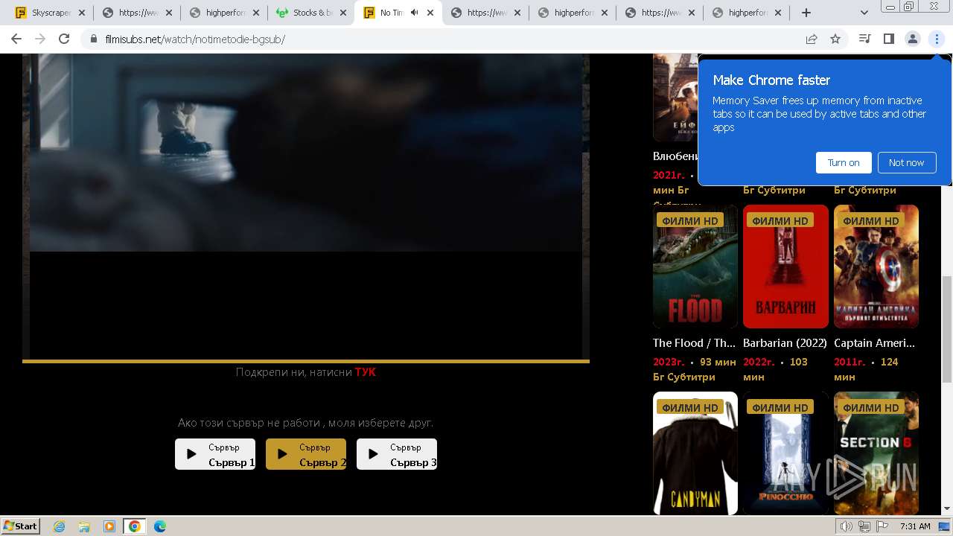
Task: Open The Flood movie poster
Action: [695, 267]
